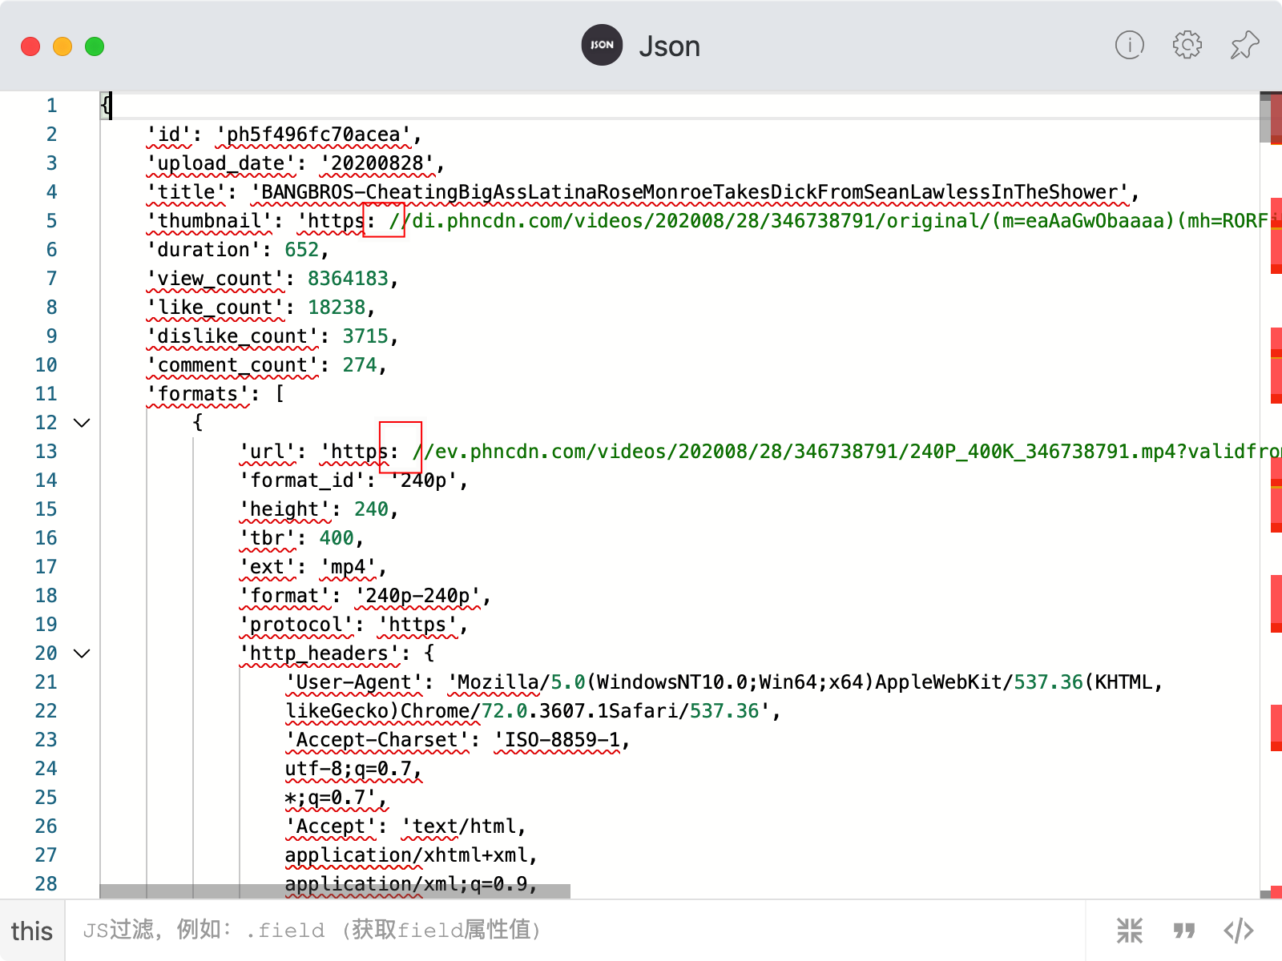
Task: Click the 'thumbnail' key
Action: pyautogui.click(x=209, y=221)
